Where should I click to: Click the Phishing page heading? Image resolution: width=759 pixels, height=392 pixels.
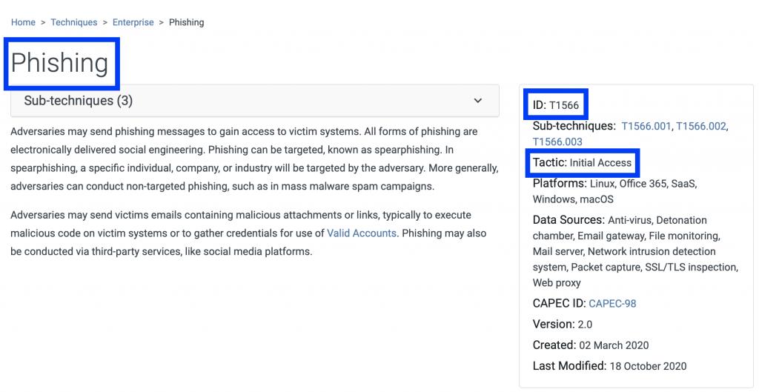coord(59,64)
